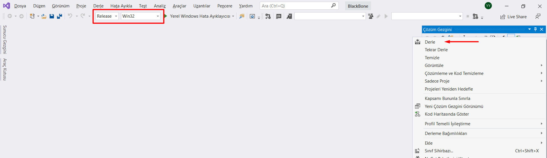The image size is (547, 158).
Task: Click the redo arrow icon
Action: point(83,16)
